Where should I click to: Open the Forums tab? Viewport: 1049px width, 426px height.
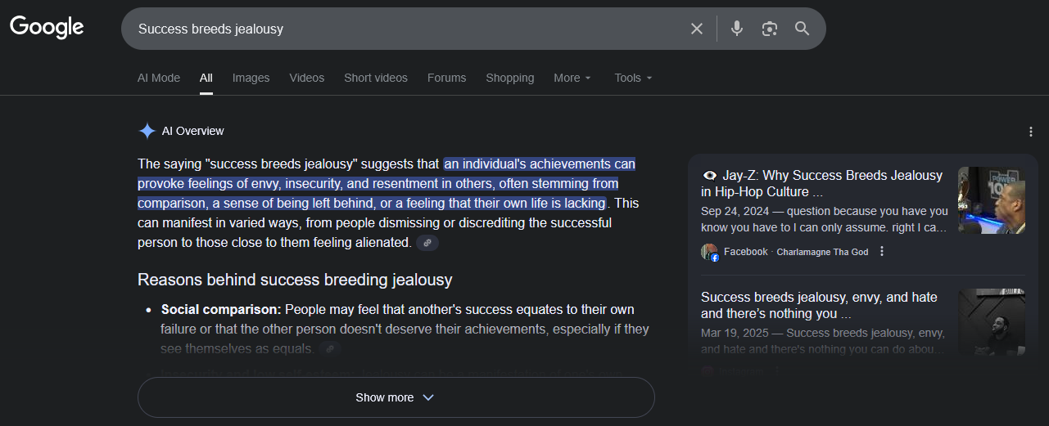pyautogui.click(x=446, y=78)
